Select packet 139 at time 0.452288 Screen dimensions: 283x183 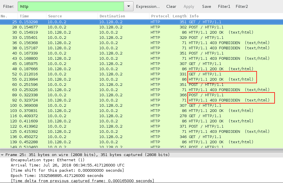141,142
